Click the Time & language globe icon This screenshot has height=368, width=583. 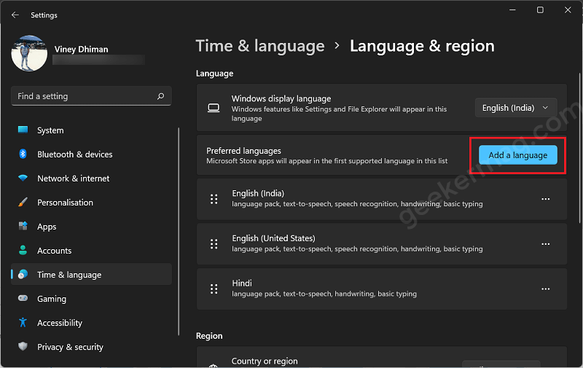[23, 274]
